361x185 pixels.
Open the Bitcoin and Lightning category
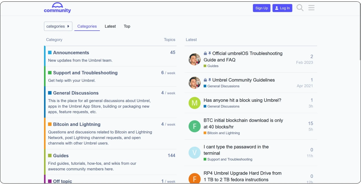76,124
